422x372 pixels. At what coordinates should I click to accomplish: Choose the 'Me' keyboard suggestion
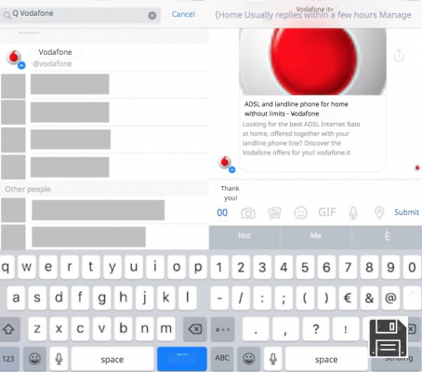316,236
